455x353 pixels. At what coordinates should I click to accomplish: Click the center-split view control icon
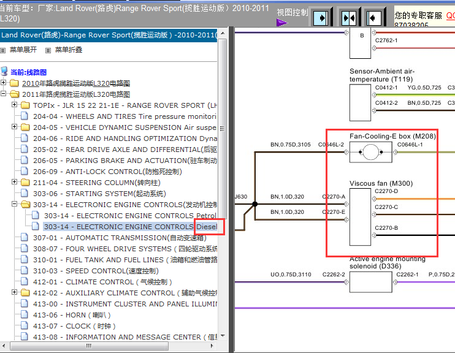pyautogui.click(x=349, y=18)
